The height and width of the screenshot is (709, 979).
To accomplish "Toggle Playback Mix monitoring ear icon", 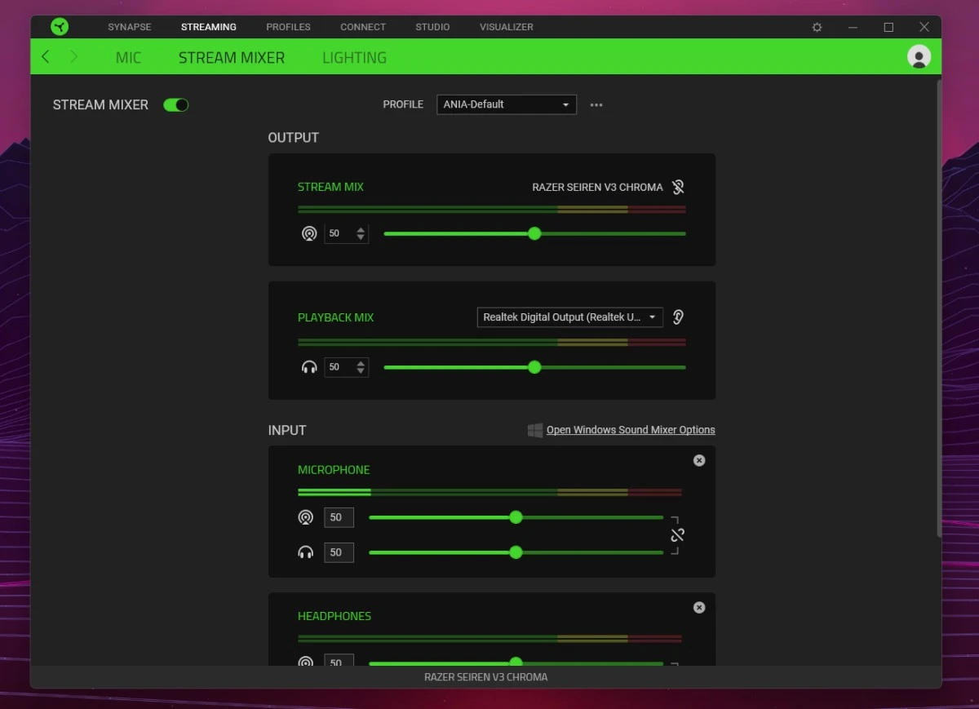I will click(678, 317).
